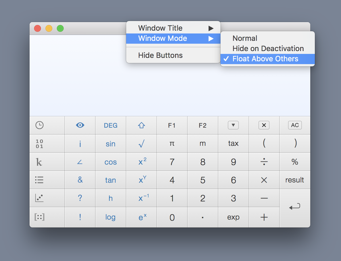Click the divide operator key
The width and height of the screenshot is (341, 261).
[x=264, y=162]
